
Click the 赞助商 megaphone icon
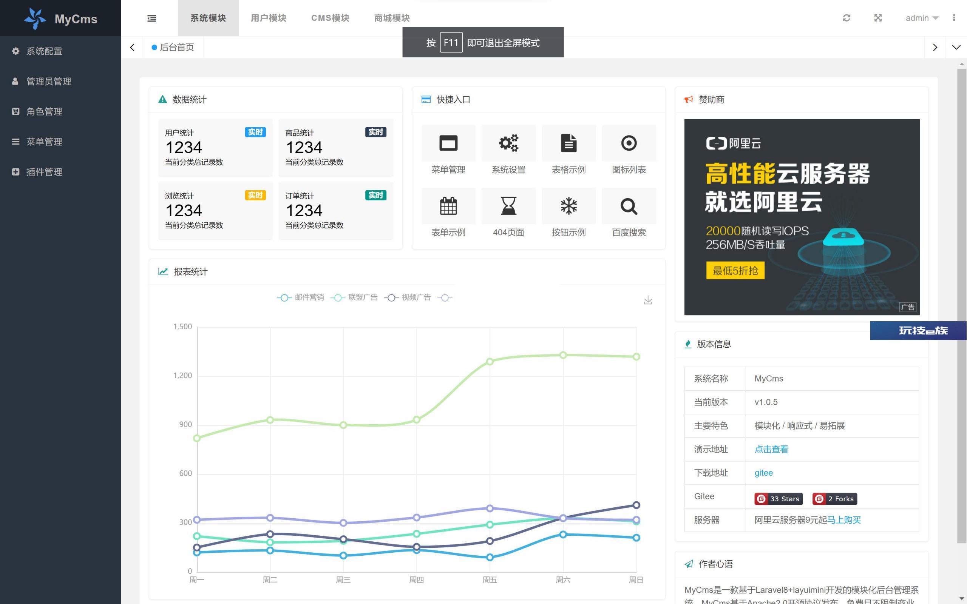point(688,99)
